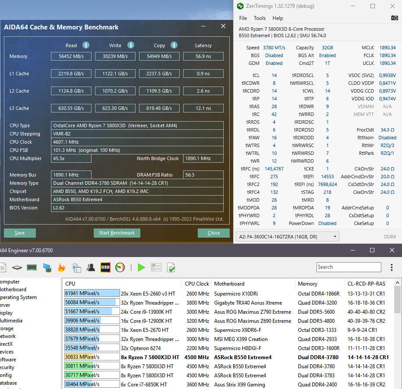
Task: Click the speedometer gauge icon in toolbar
Action: point(120,267)
